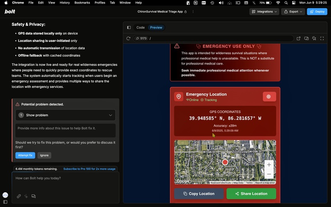Switch to the Preview view

(x=156, y=28)
